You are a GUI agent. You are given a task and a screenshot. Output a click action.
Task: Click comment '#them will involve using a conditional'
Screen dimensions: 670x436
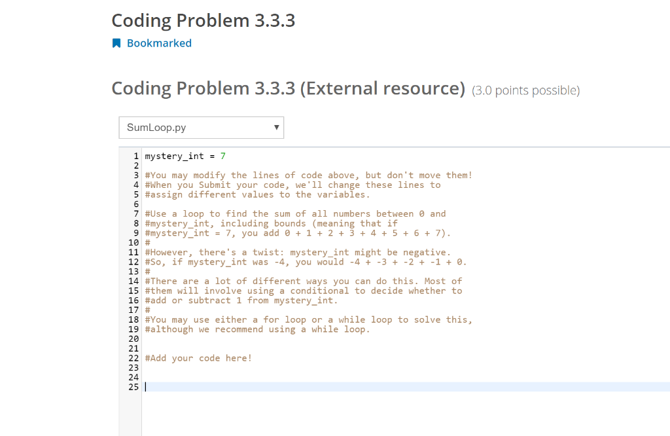pos(304,291)
